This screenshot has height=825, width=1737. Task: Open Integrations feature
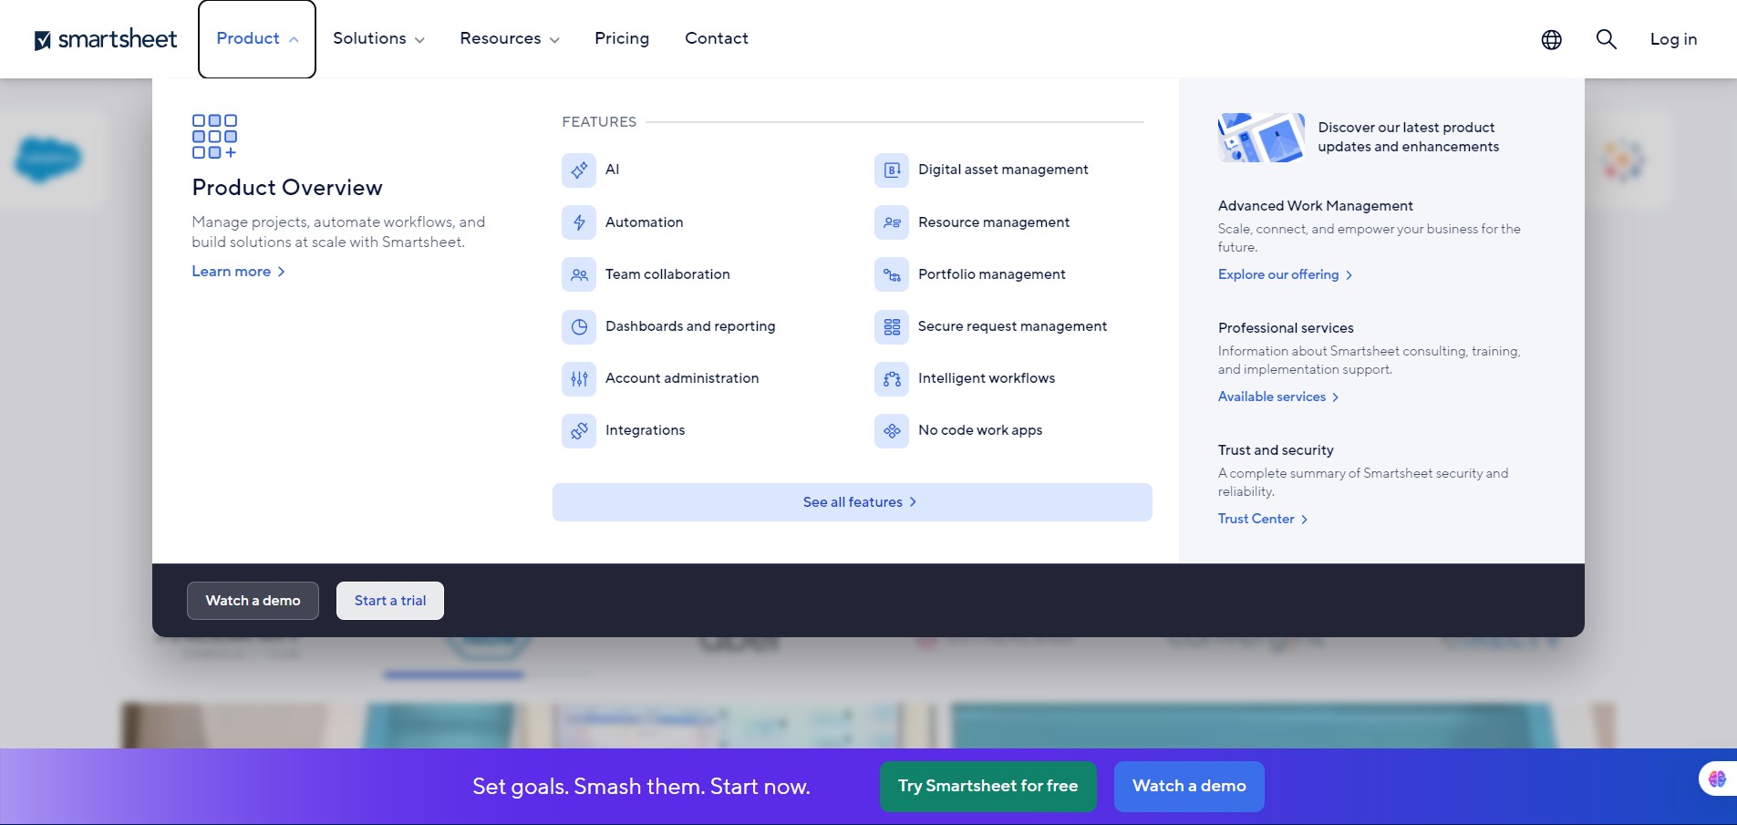point(645,430)
